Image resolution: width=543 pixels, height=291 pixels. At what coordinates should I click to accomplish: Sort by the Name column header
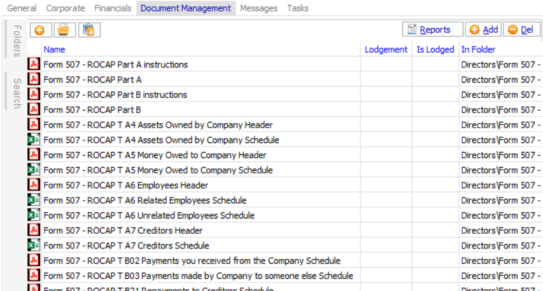54,49
